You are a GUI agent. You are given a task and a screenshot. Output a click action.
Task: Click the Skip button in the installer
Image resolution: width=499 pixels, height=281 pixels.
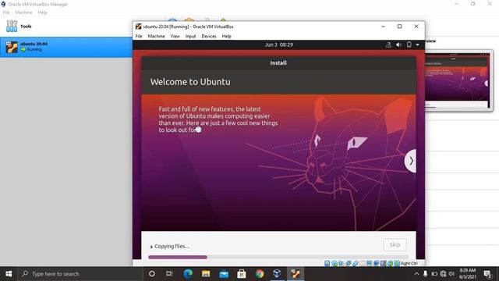point(395,244)
